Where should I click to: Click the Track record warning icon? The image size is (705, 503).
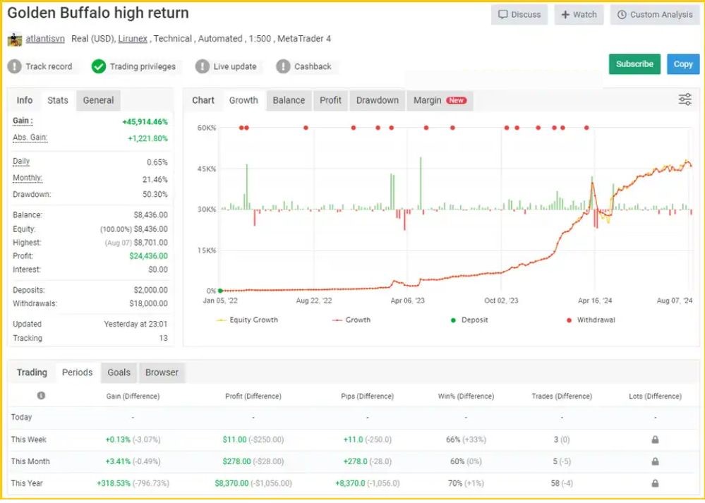click(15, 66)
